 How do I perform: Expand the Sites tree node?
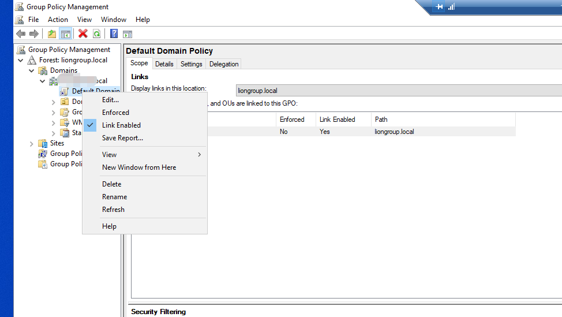[x=32, y=144]
